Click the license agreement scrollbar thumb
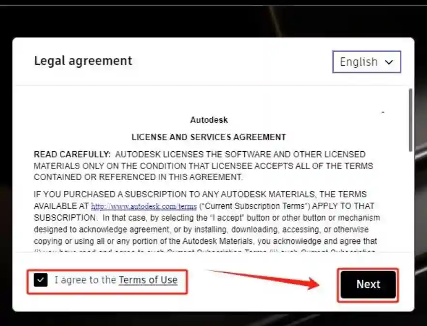This screenshot has height=326, width=427. pos(411,120)
